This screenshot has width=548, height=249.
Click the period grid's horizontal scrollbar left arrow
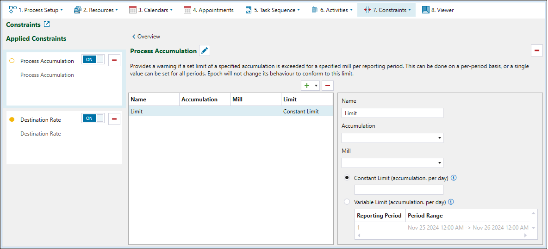358,236
